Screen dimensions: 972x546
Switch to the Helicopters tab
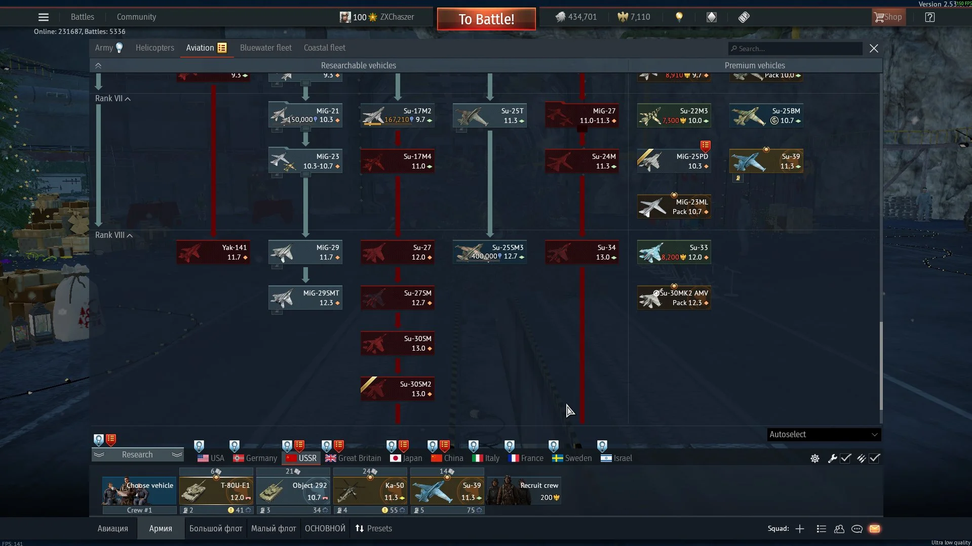click(x=154, y=48)
